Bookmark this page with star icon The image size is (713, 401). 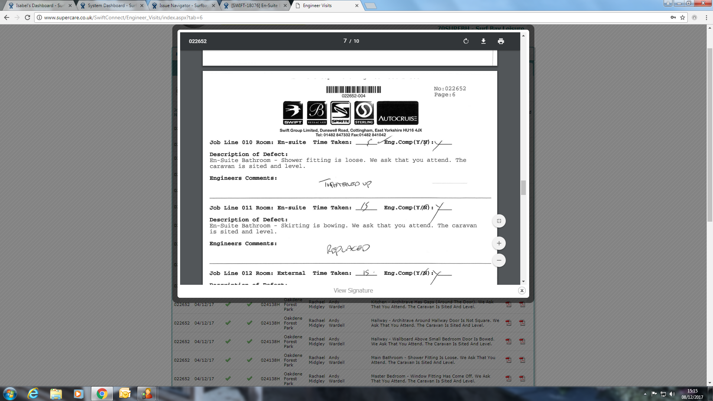pos(683,17)
